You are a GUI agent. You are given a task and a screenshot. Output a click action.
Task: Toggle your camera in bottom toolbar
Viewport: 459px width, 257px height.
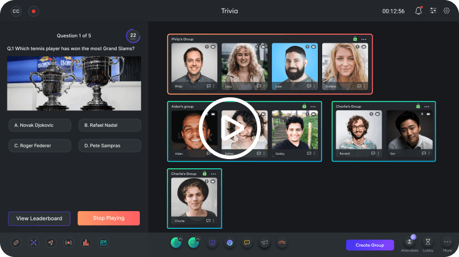(x=193, y=243)
